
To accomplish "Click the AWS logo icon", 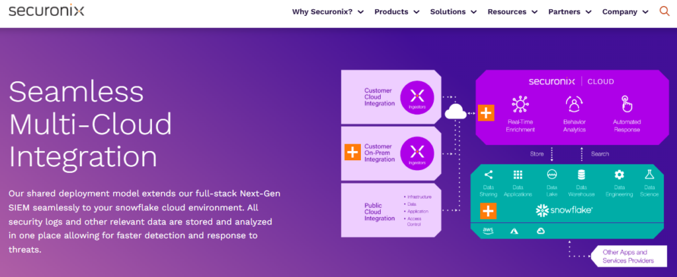I will (x=488, y=231).
